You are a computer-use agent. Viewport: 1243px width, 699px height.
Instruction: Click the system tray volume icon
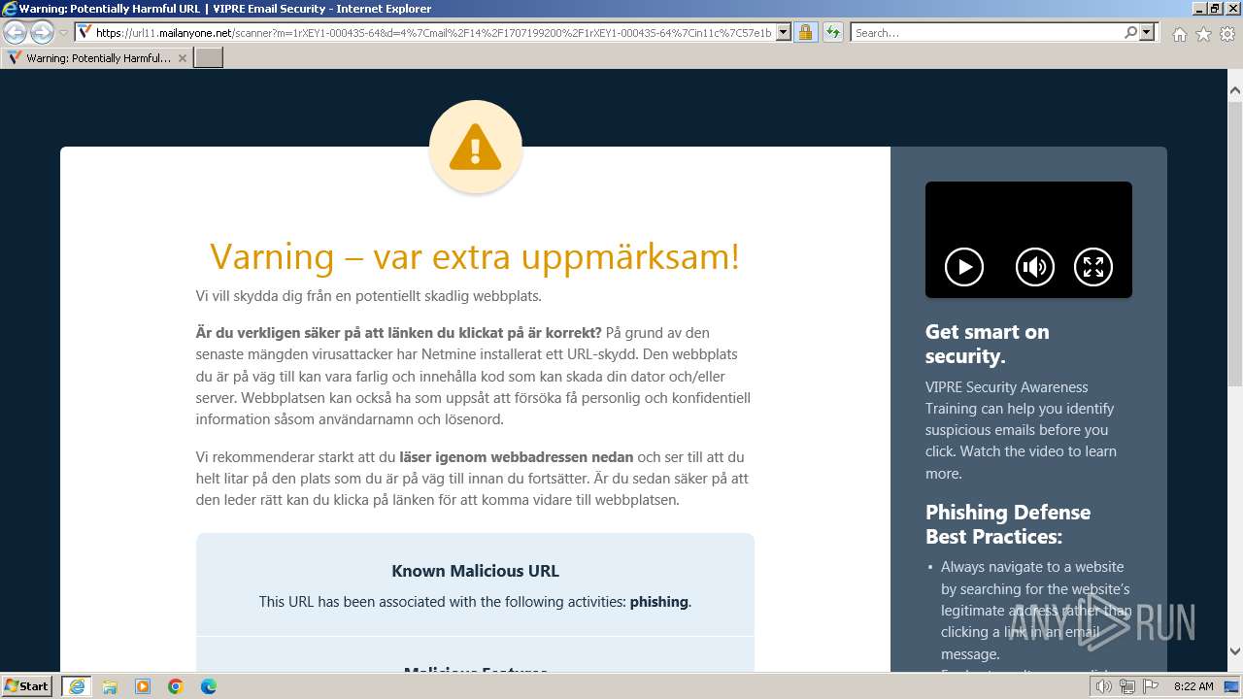[1104, 686]
